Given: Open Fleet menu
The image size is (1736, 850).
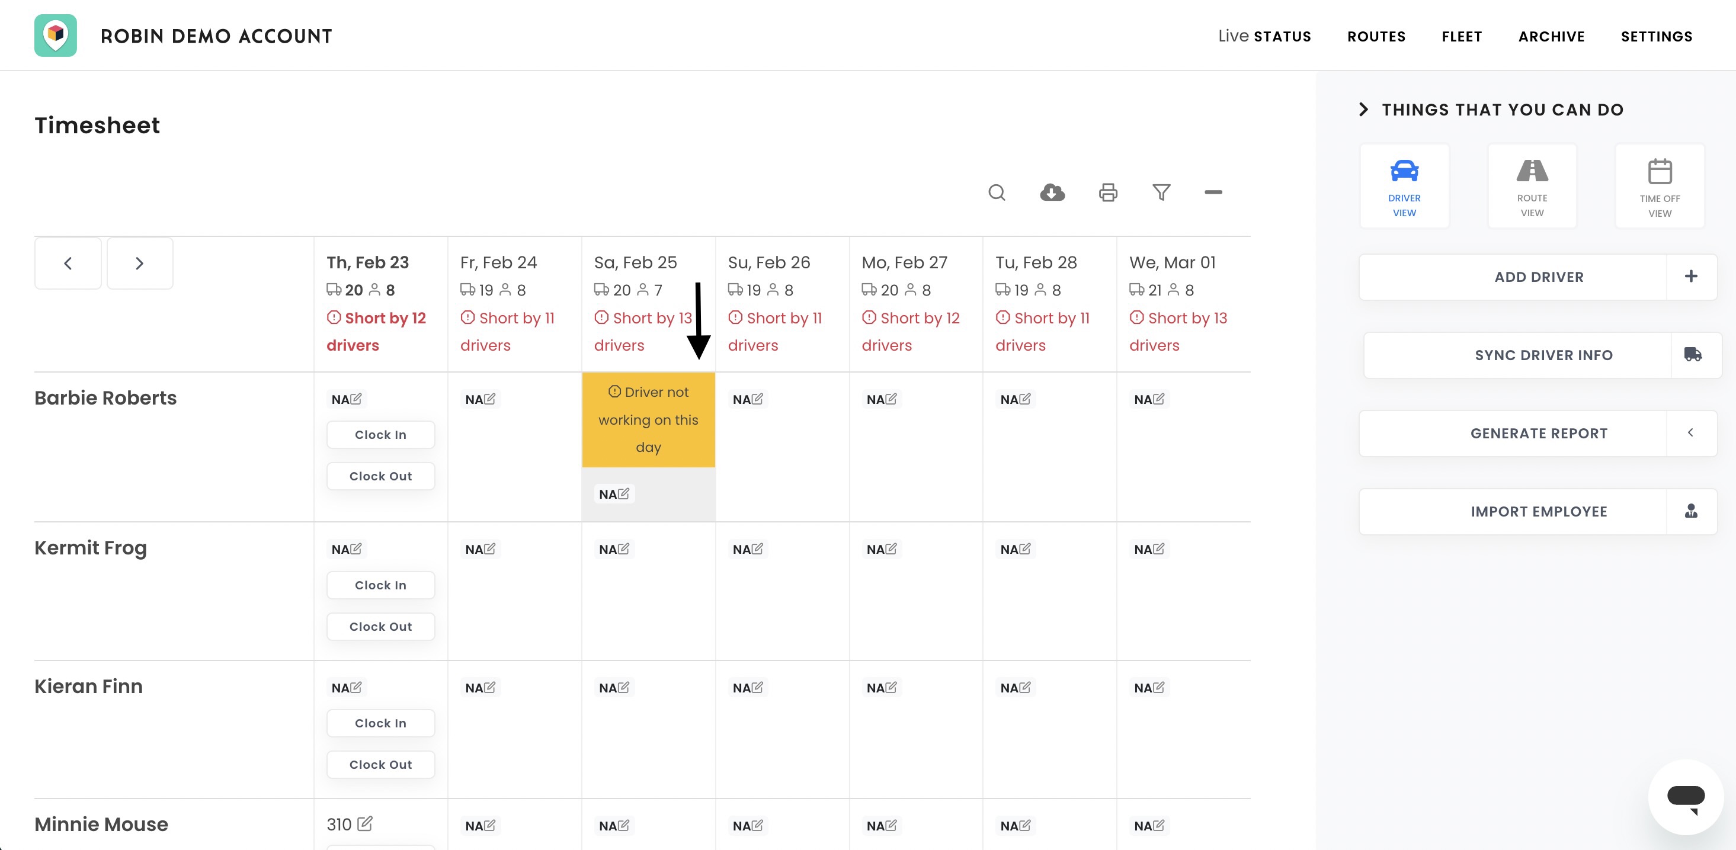Looking at the screenshot, I should (1462, 36).
